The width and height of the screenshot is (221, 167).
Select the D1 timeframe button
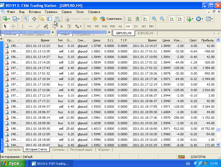pyautogui.click(x=136, y=26)
